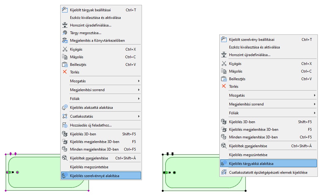The image size is (323, 196).
Task: Click the black bottom-left corner handle of right bathtub
Action: 163,191
